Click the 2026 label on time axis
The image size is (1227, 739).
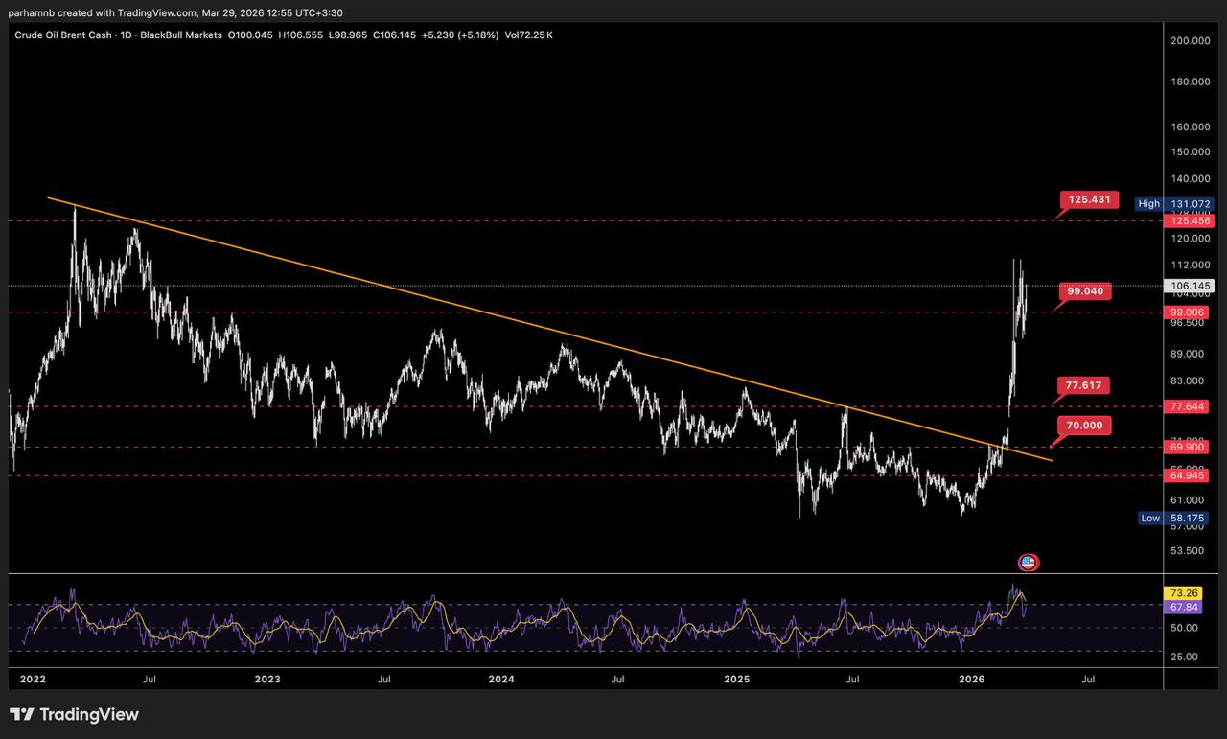(972, 680)
